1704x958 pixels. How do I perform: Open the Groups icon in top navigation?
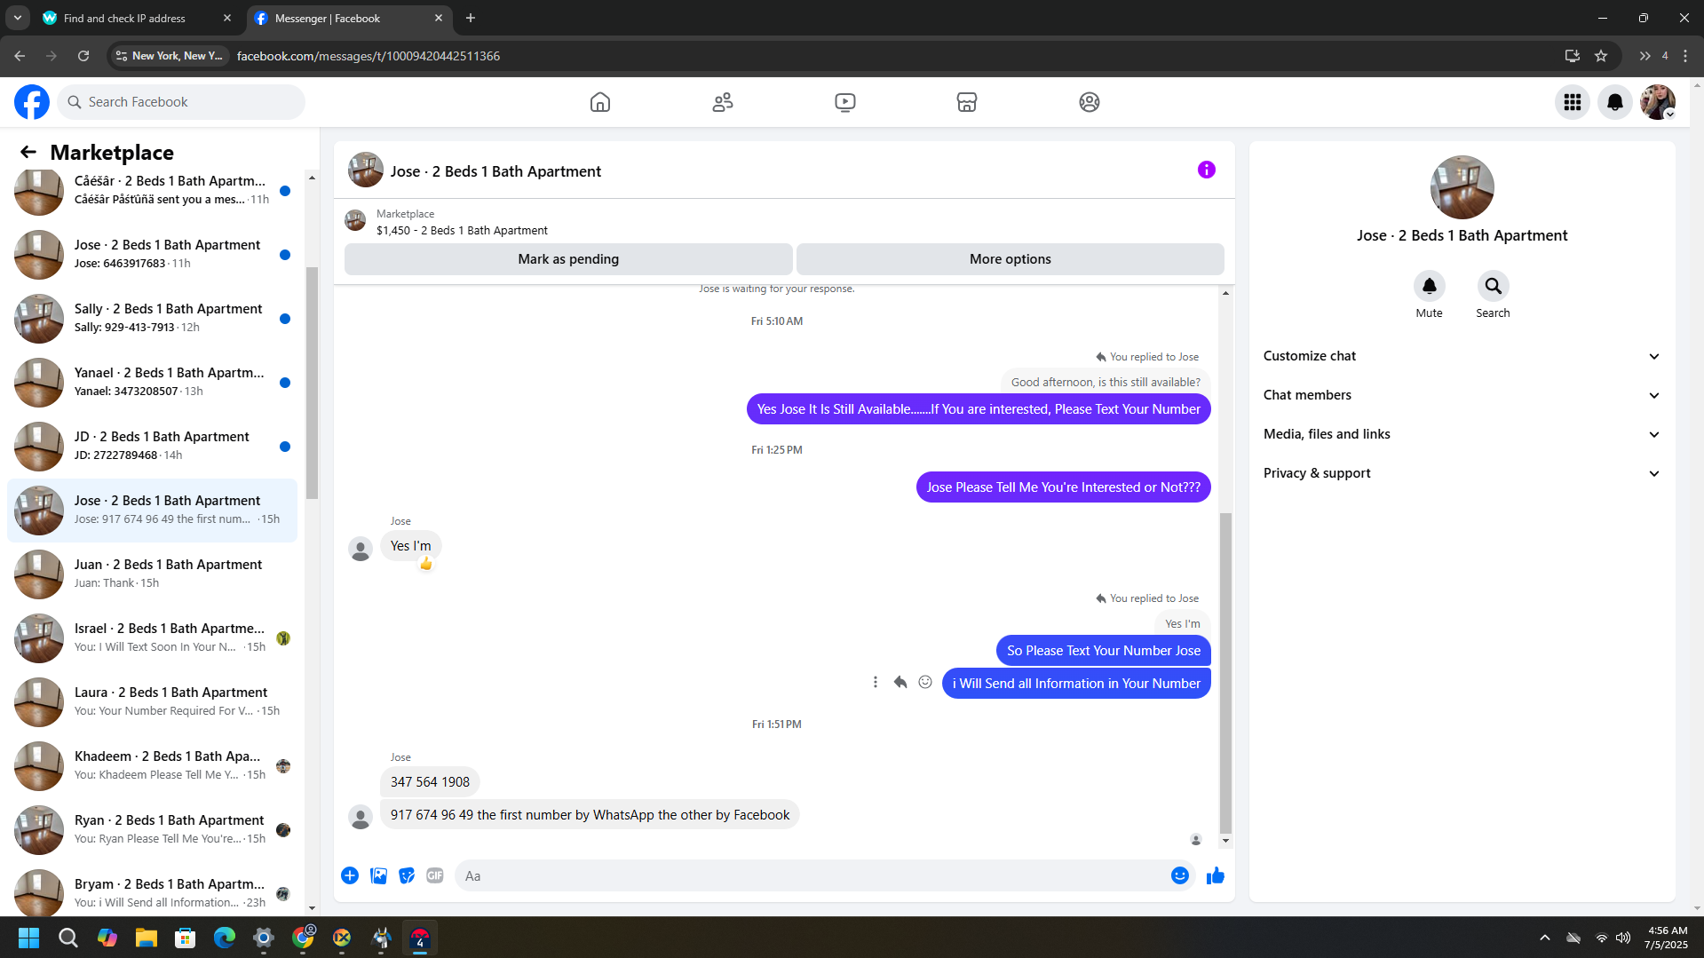pyautogui.click(x=1090, y=102)
